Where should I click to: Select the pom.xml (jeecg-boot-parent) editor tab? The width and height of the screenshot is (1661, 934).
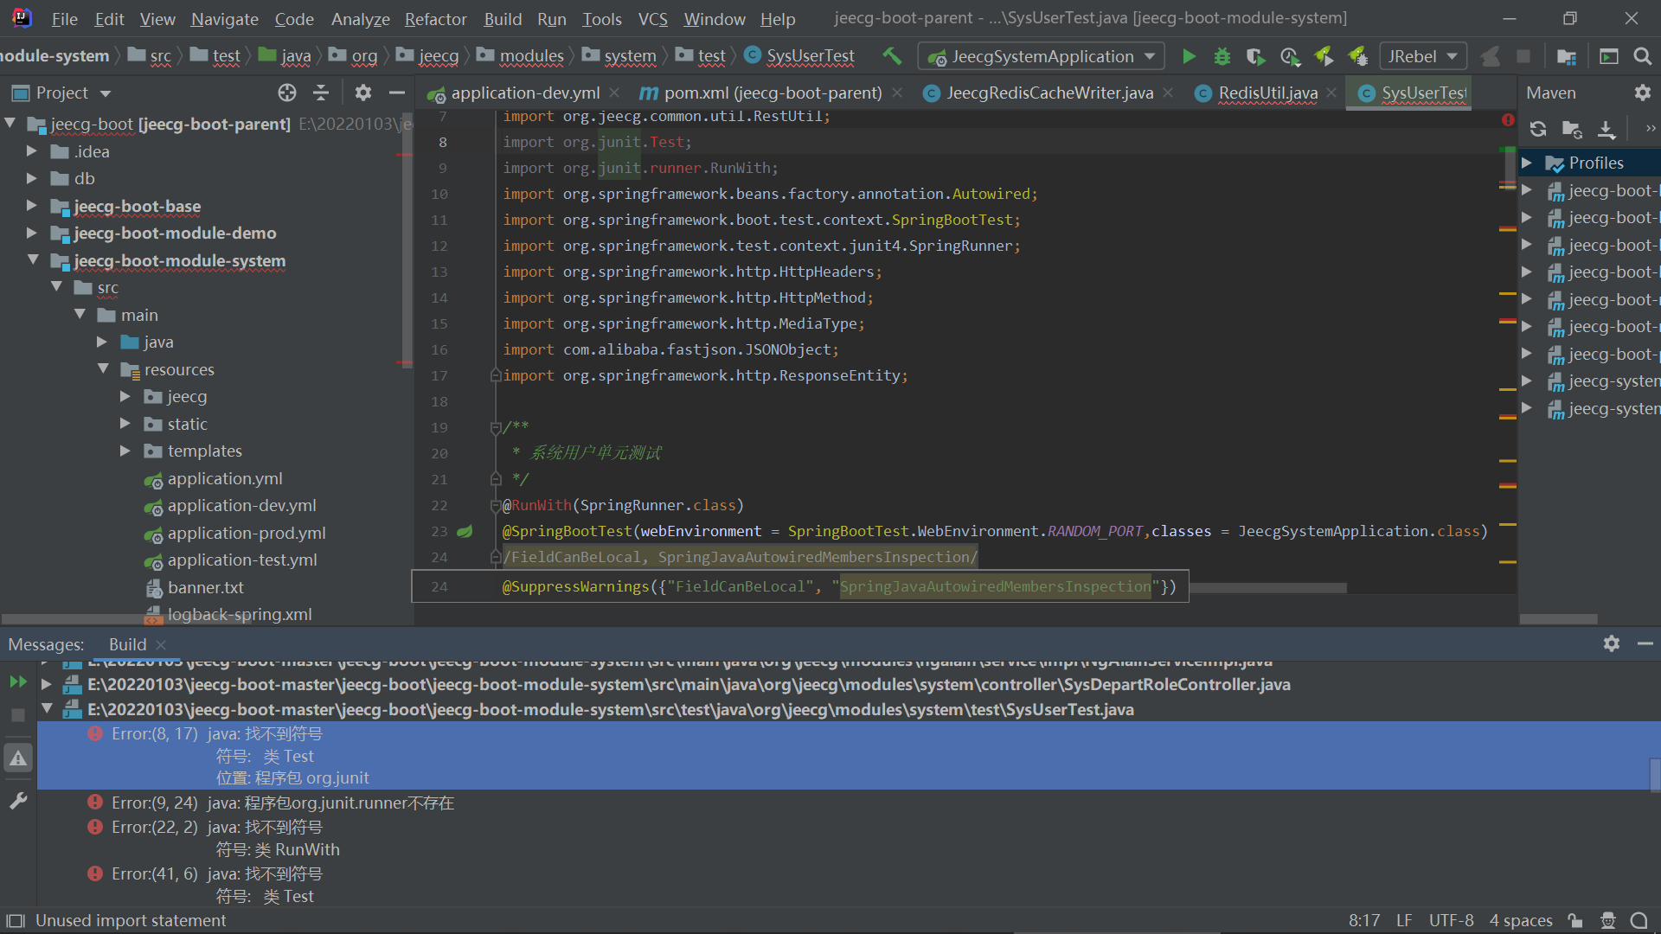tap(770, 93)
